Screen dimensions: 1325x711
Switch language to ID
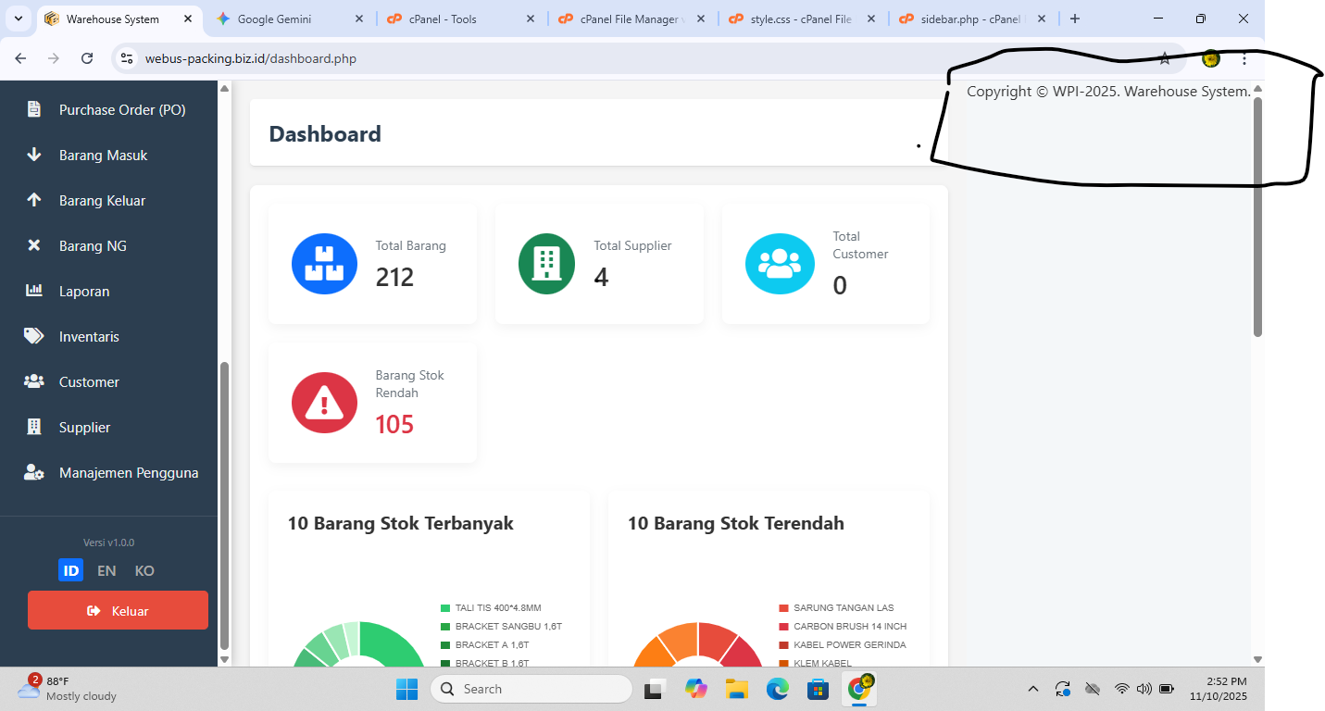70,570
